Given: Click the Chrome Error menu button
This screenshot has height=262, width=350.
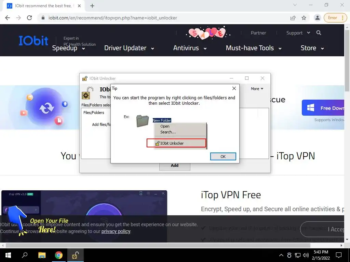Looking at the screenshot, I should (335, 18).
